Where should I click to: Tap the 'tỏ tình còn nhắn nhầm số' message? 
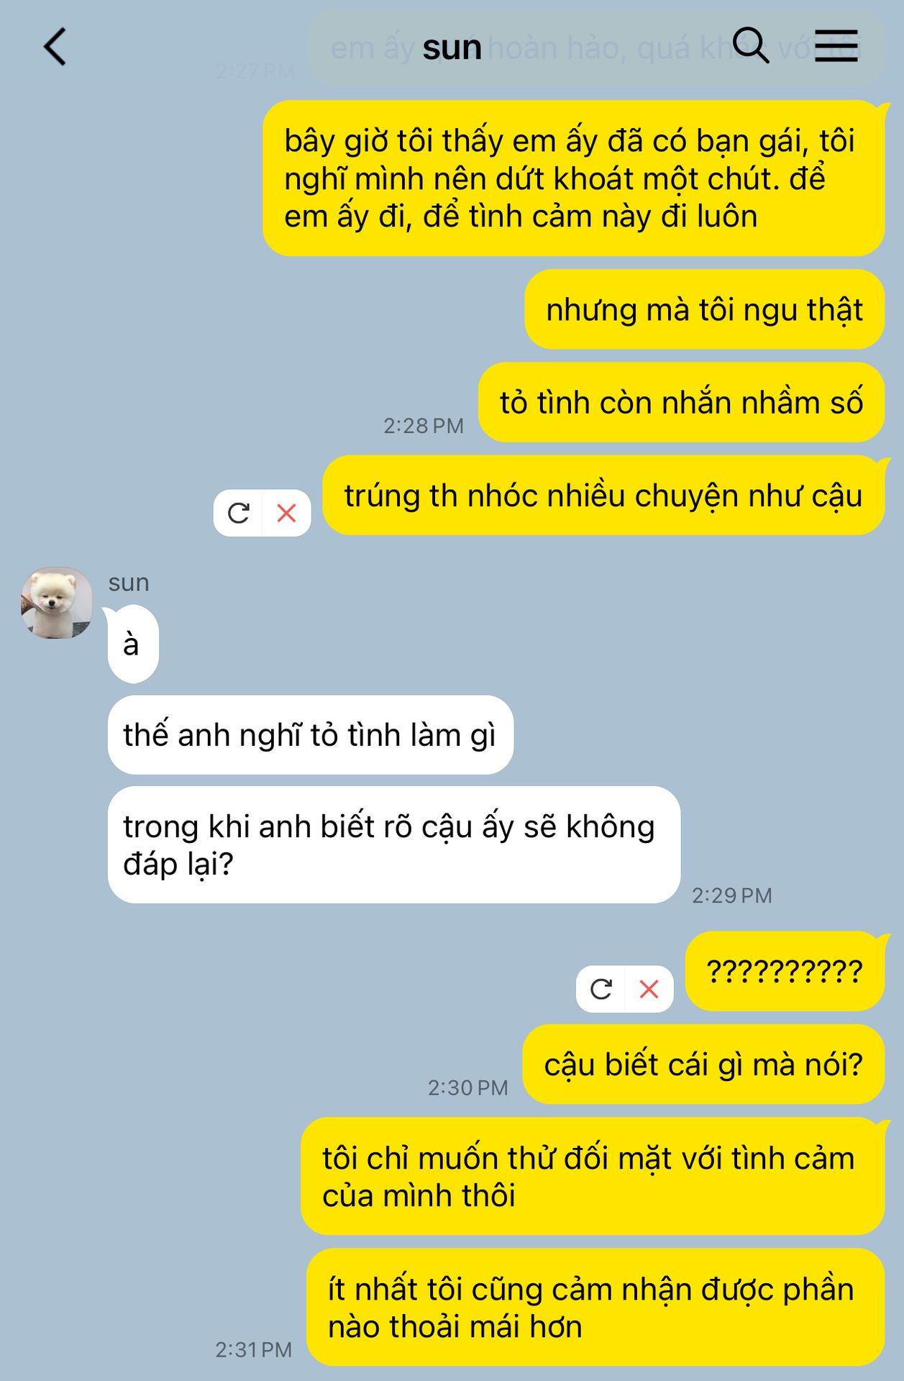pos(682,403)
